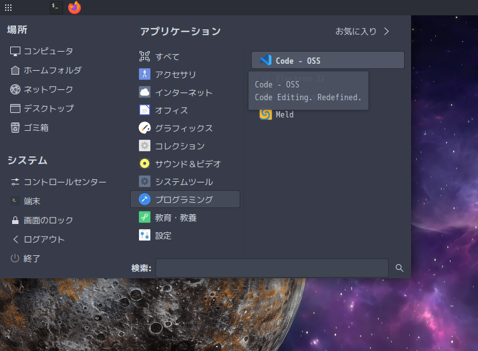The image size is (478, 351).
Task: Select プログラミング programming category
Action: tap(185, 199)
